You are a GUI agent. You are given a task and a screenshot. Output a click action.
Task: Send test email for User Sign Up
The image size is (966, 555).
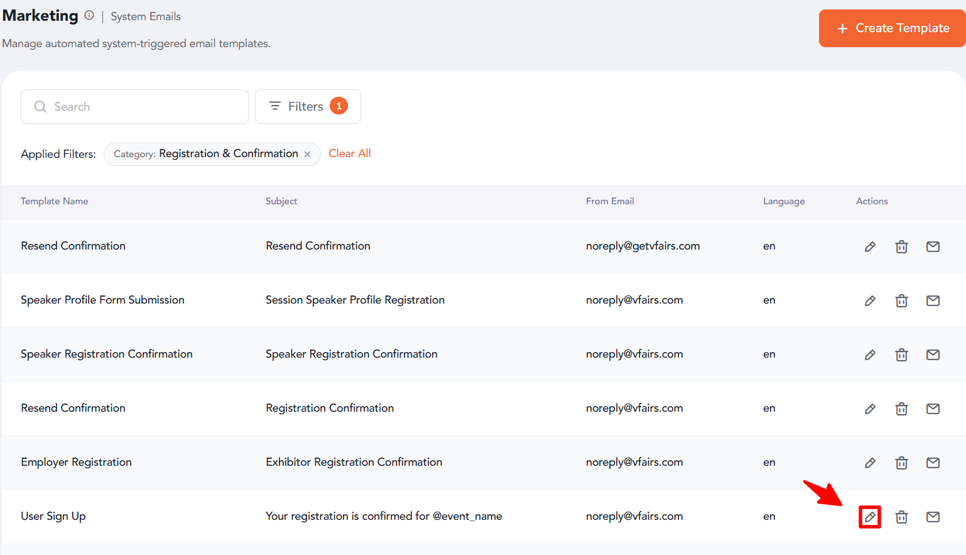click(933, 517)
